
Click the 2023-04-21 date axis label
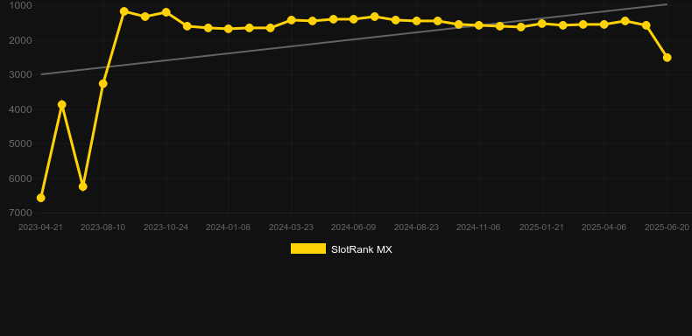tap(40, 227)
